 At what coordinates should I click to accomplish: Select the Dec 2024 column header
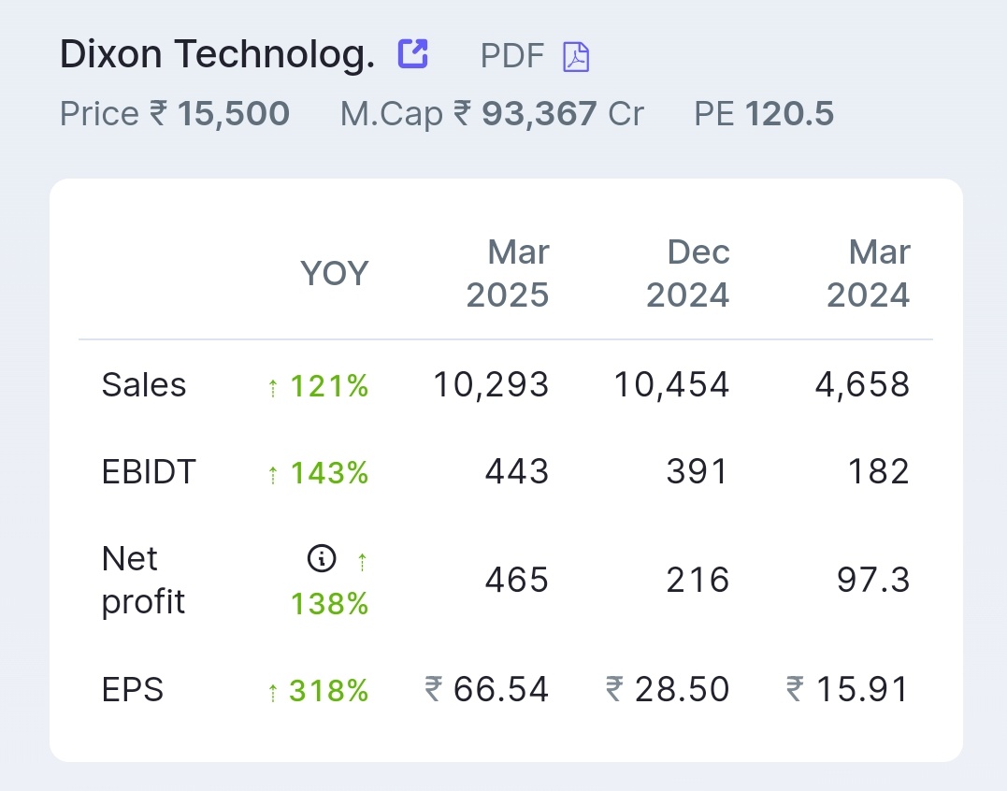coord(688,274)
